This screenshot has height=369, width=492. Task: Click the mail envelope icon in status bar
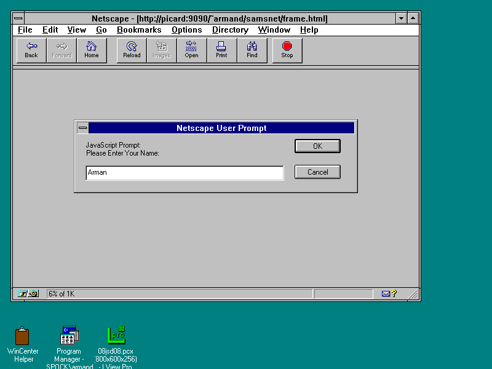pos(386,294)
